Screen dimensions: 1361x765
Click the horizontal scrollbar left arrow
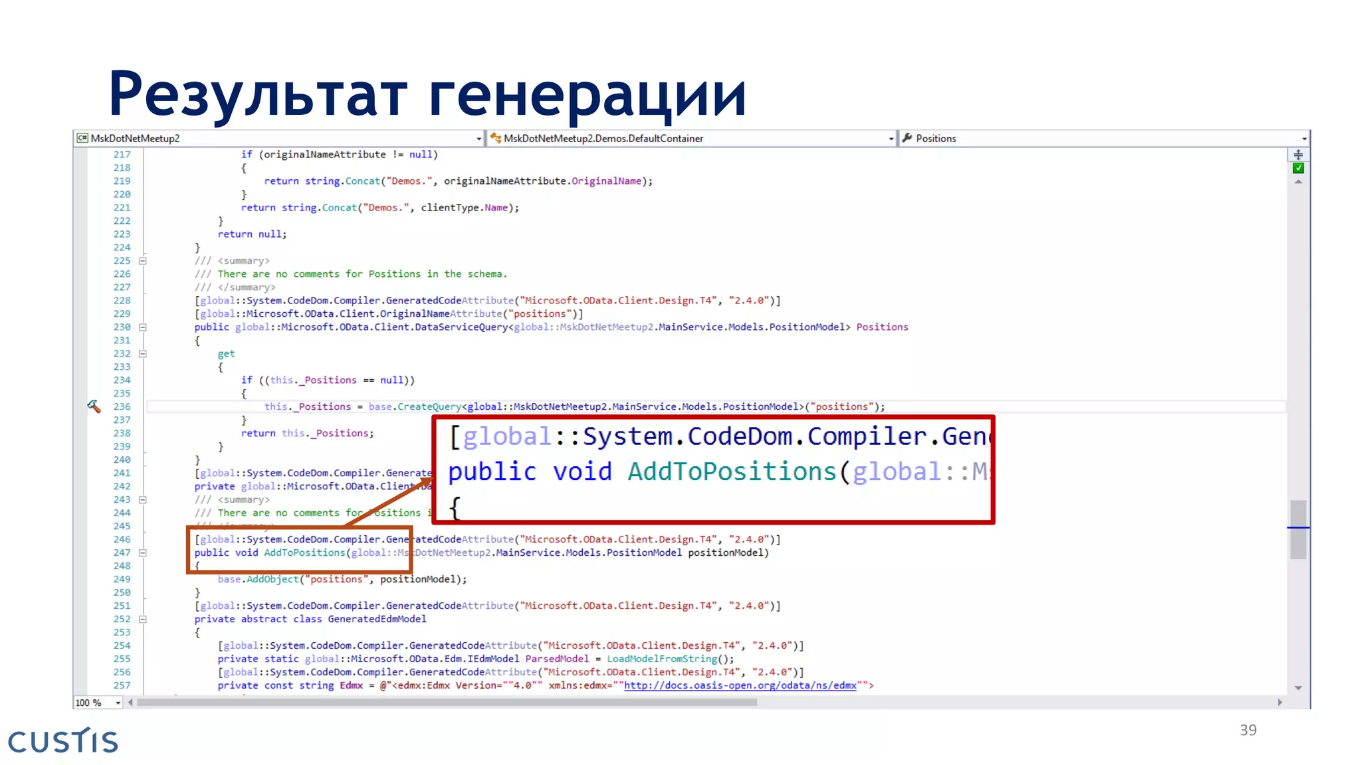pos(130,703)
